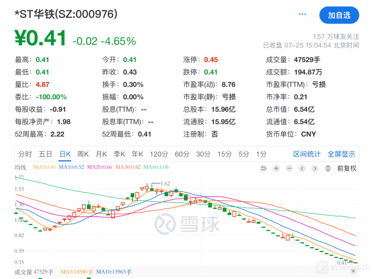The height and width of the screenshot is (279, 373).
Task: Select the 60分 interval tab
Action: [x=182, y=154]
